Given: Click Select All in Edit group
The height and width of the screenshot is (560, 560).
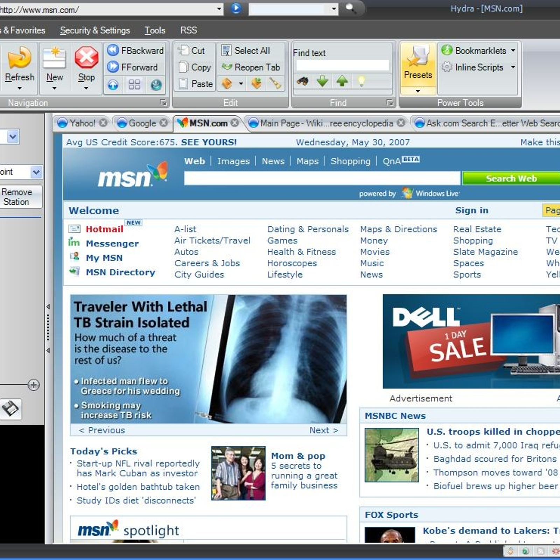Looking at the screenshot, I should point(246,50).
